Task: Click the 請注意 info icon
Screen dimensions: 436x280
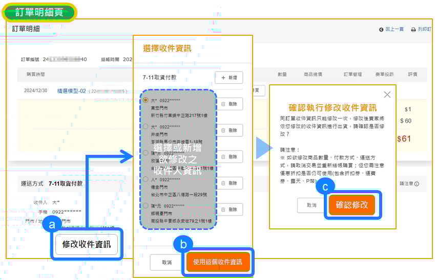Action: point(417,183)
